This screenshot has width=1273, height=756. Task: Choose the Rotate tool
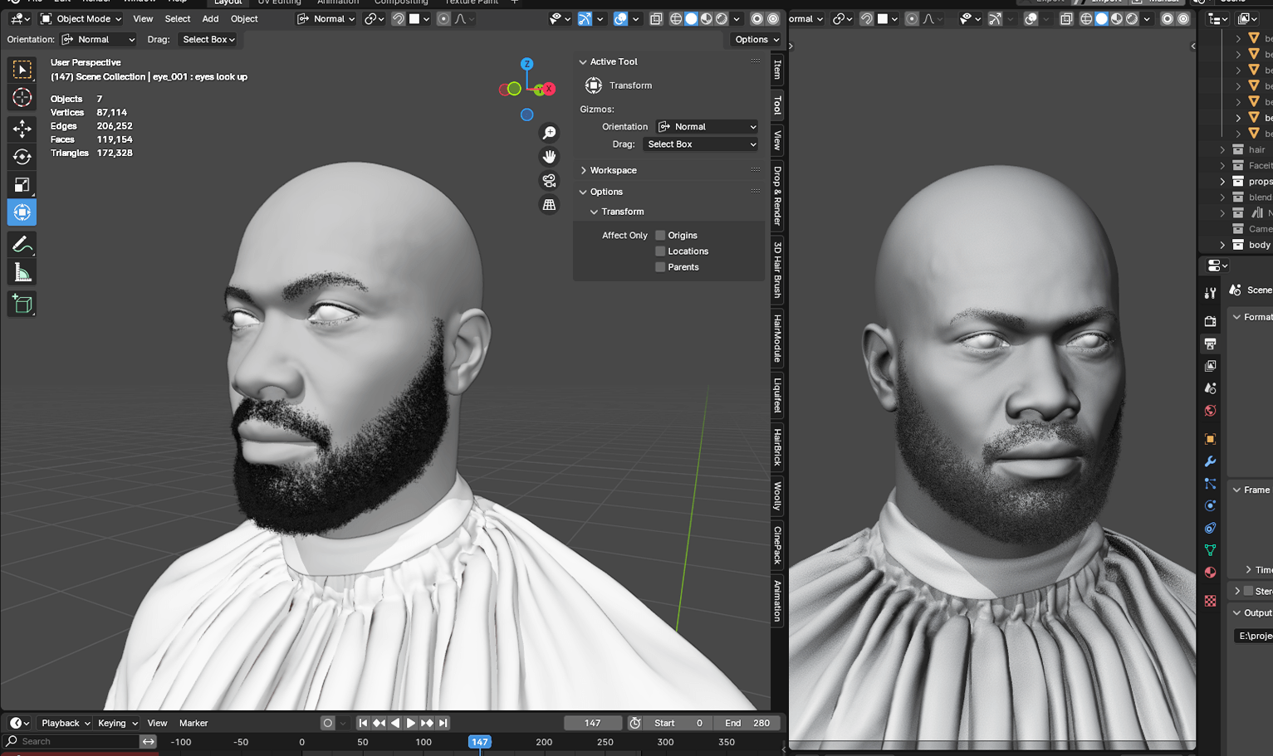pos(22,157)
